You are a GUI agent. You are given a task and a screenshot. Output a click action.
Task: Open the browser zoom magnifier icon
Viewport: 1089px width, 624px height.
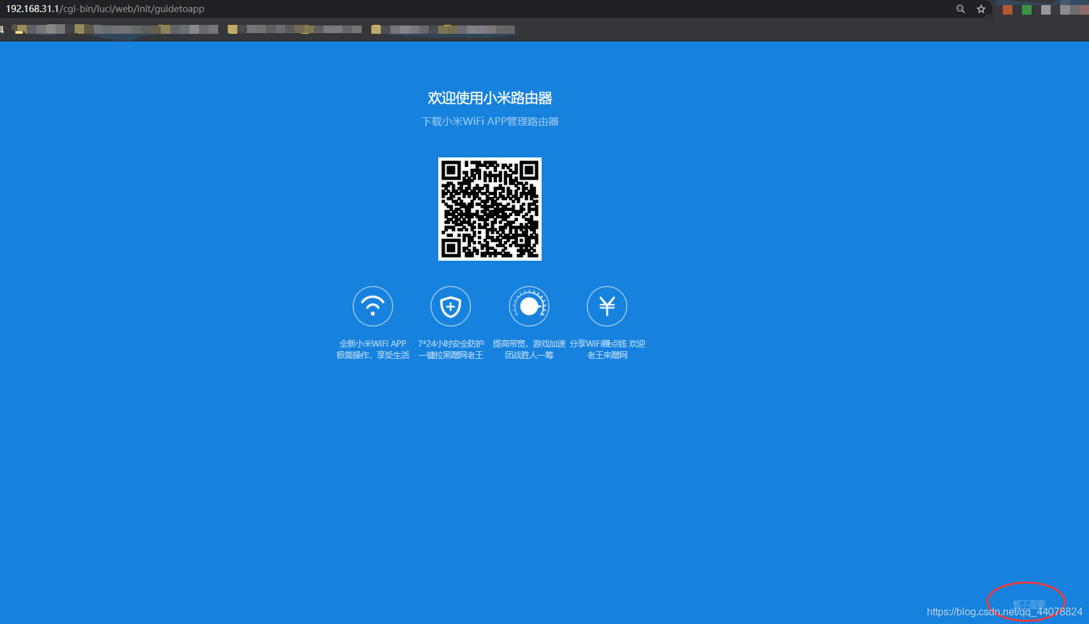click(x=960, y=9)
